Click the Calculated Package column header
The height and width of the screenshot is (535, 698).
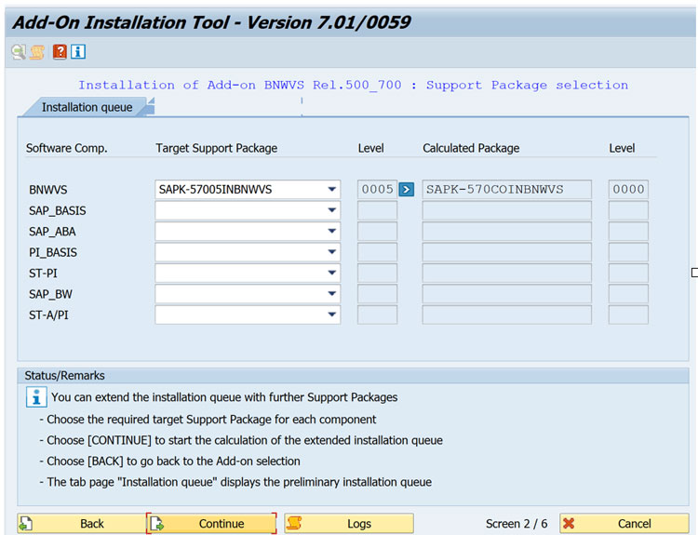point(471,148)
